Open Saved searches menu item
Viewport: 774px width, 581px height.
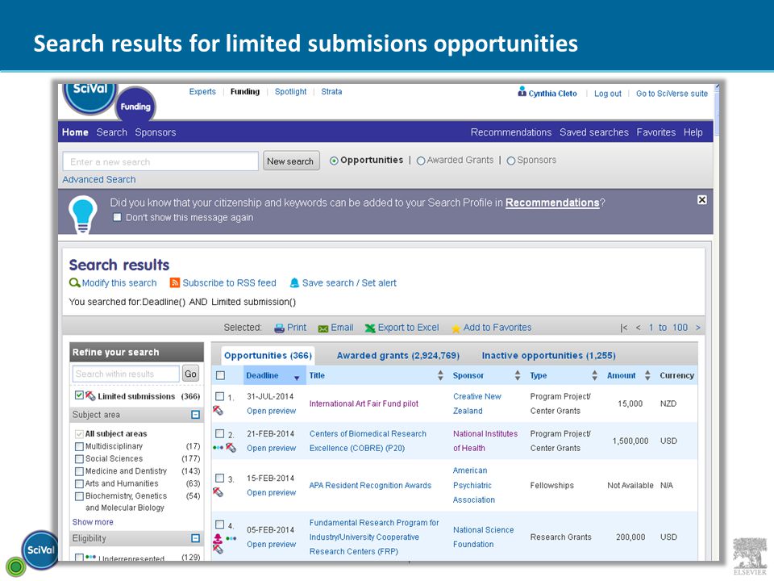point(594,132)
